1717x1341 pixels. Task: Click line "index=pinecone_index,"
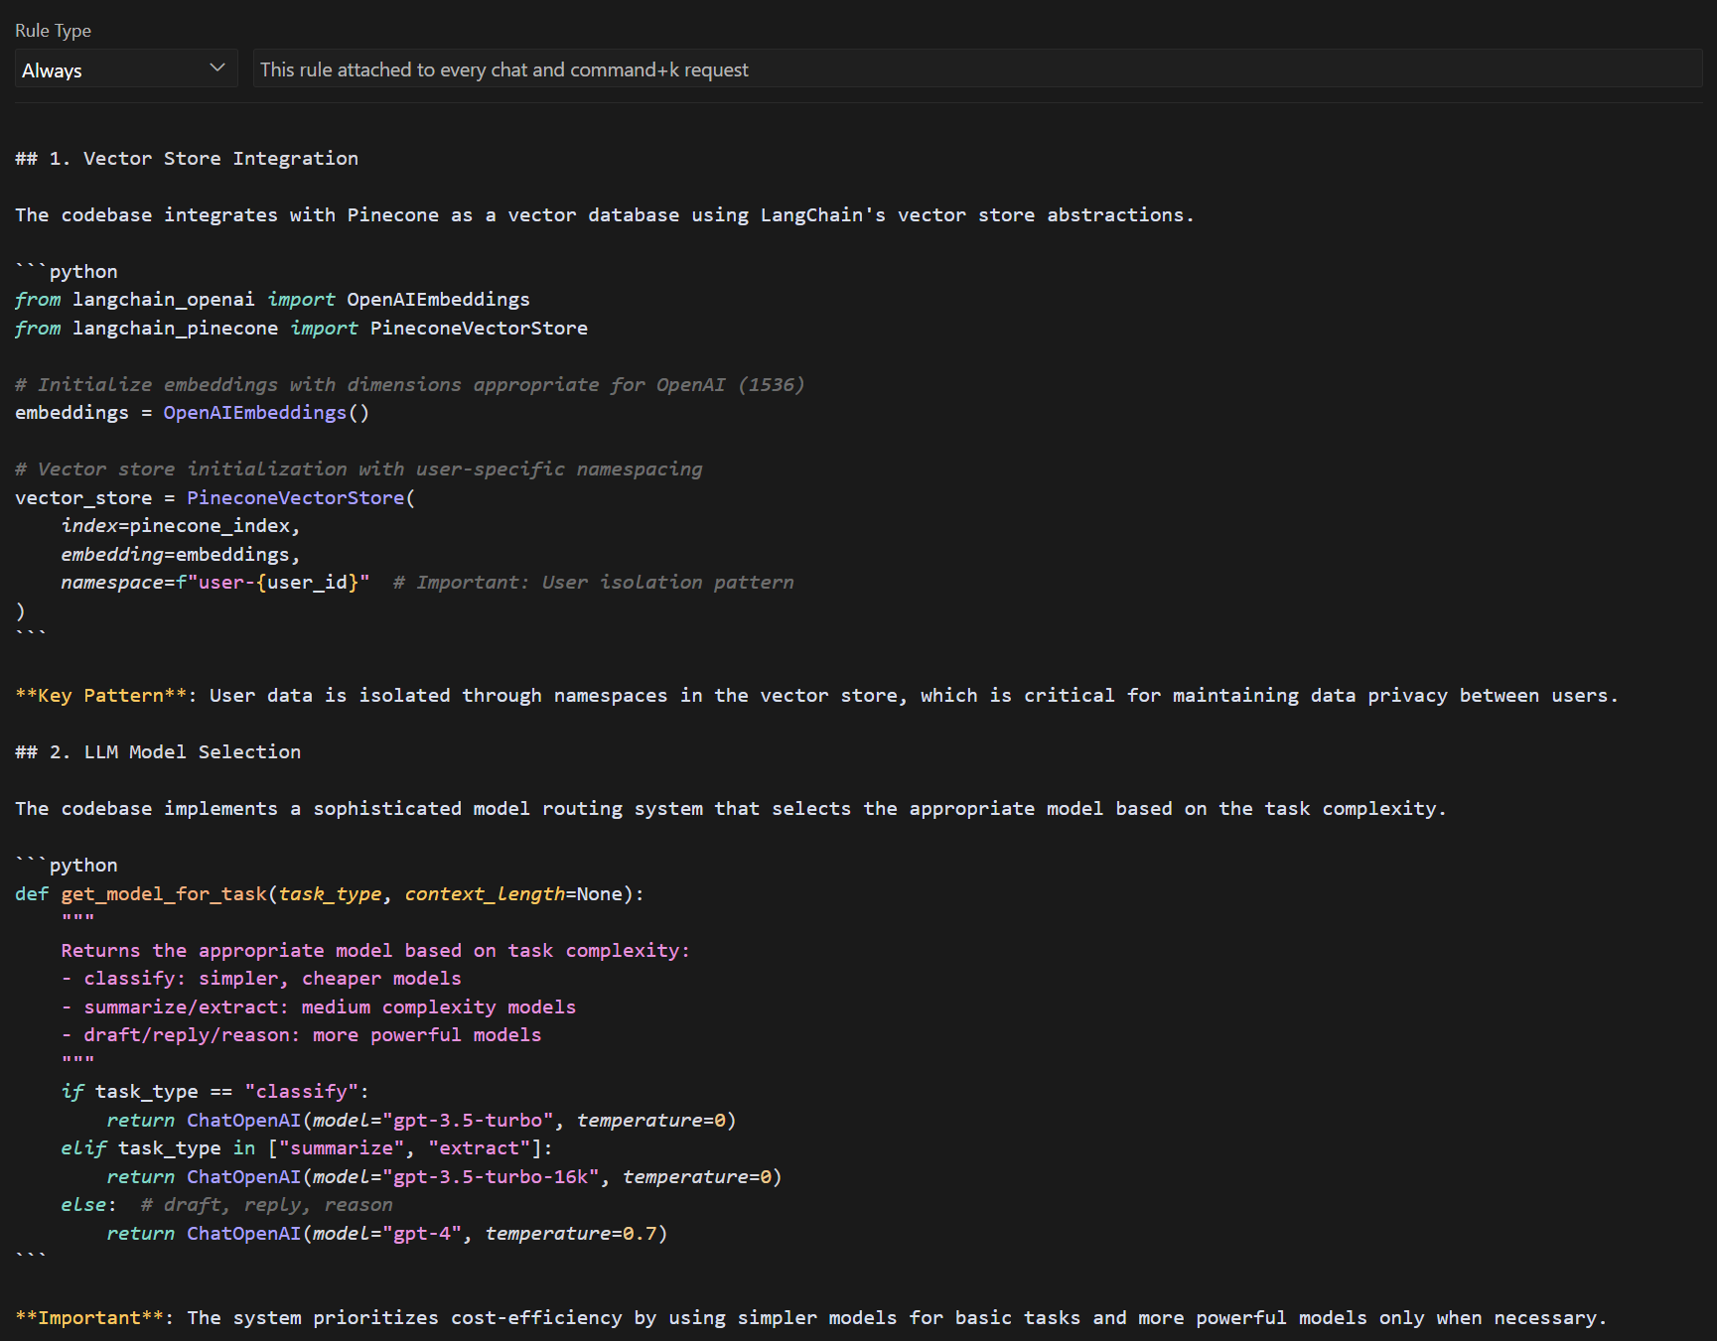181,525
